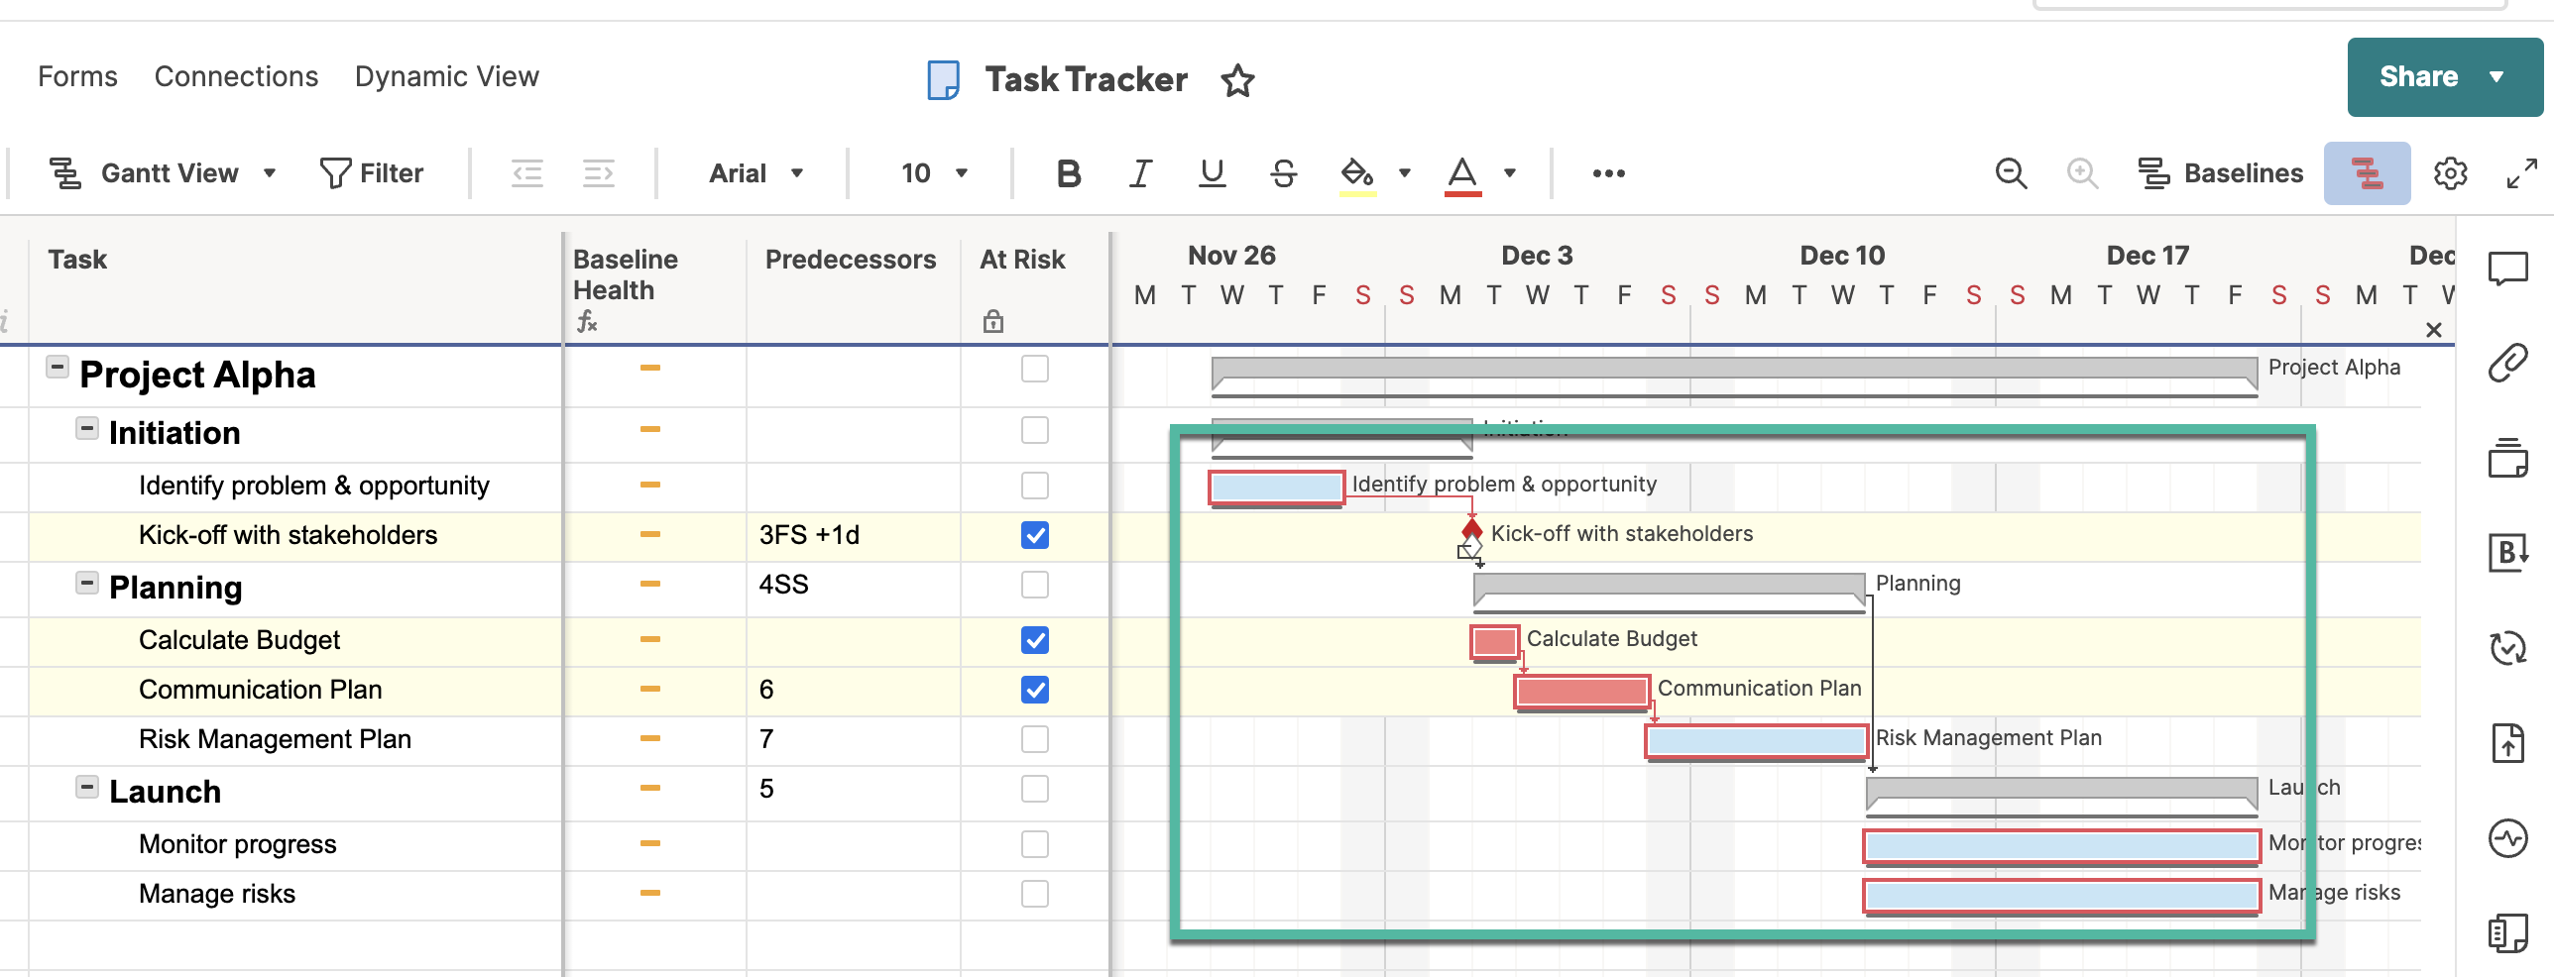Viewport: 2554px width, 977px height.
Task: Check At Risk for Identify problem & opportunity
Action: (x=1034, y=486)
